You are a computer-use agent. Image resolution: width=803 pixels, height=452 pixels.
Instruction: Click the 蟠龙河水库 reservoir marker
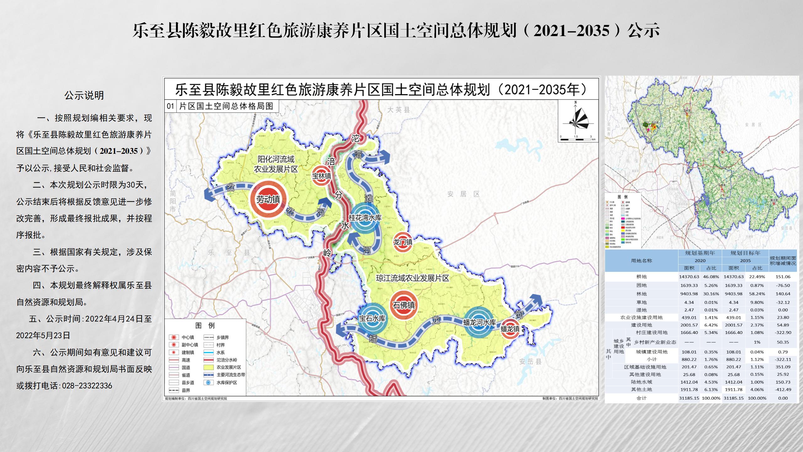[479, 322]
